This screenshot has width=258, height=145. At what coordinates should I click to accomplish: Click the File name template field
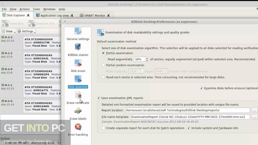190,117
